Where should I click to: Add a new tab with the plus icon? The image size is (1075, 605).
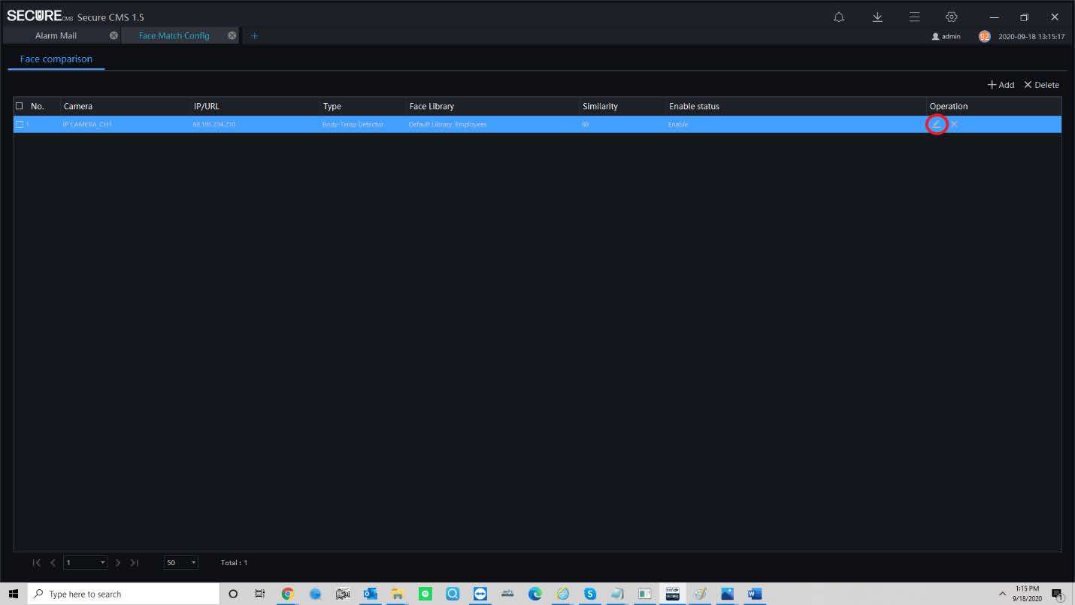click(254, 35)
